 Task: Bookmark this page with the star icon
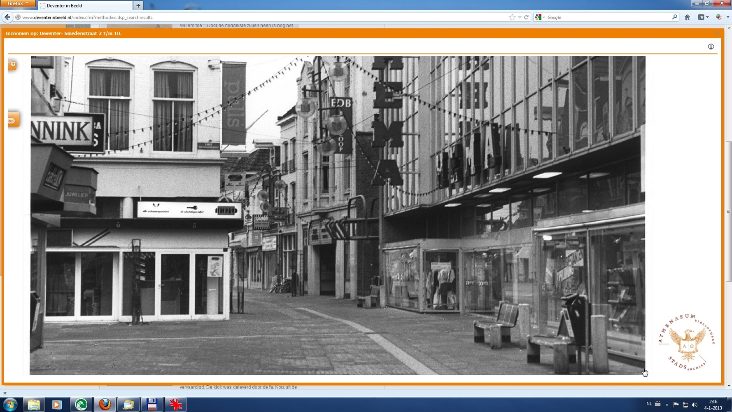coord(512,17)
